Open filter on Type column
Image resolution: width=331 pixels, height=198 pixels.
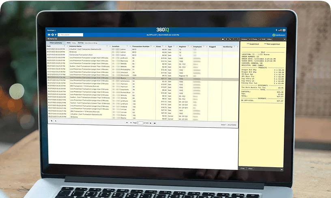click(x=174, y=46)
